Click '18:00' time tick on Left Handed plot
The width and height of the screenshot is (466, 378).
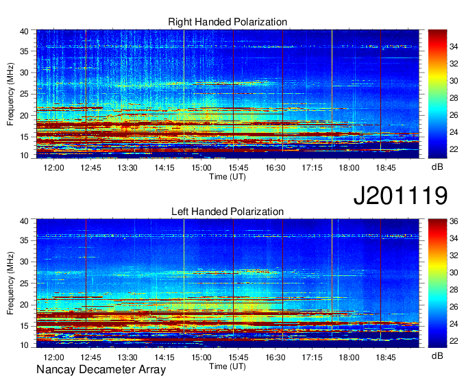pos(349,357)
